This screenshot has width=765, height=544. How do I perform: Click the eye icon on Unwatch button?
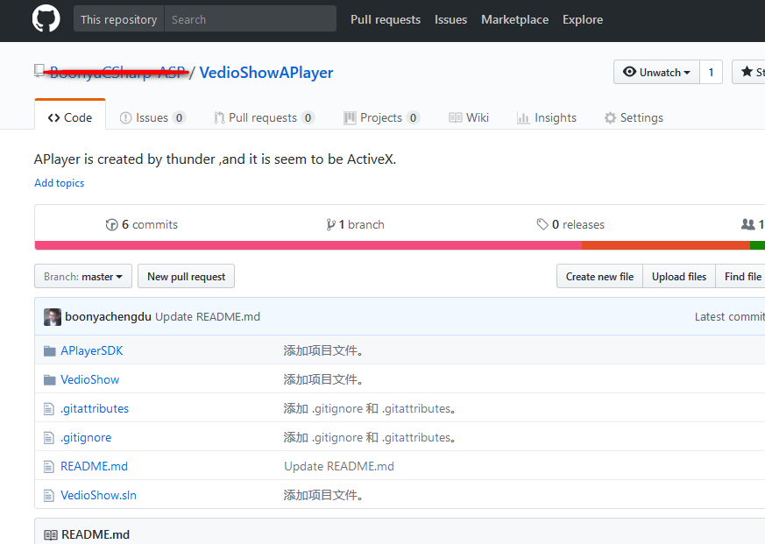[x=629, y=72]
